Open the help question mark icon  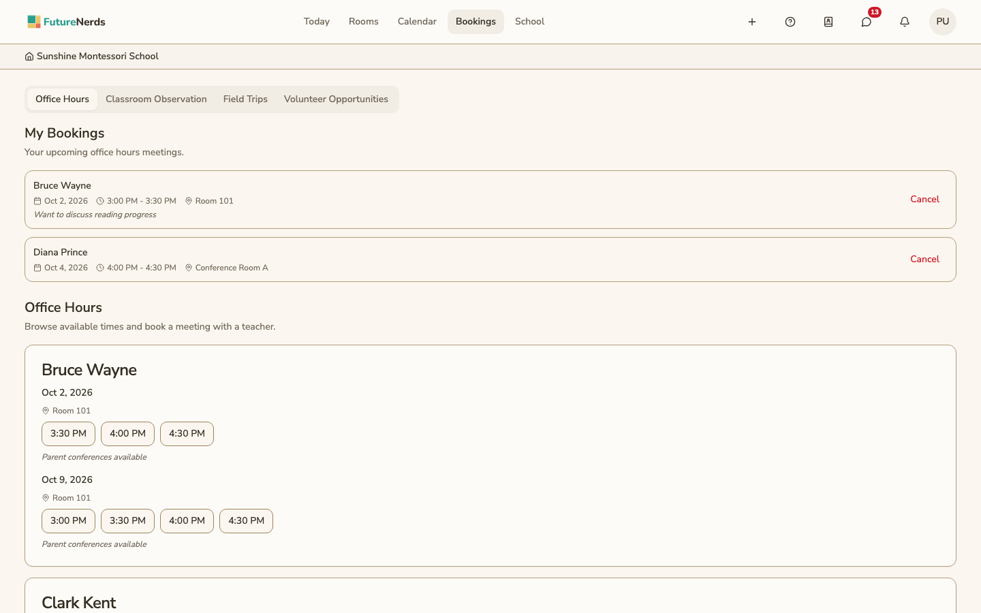(790, 22)
